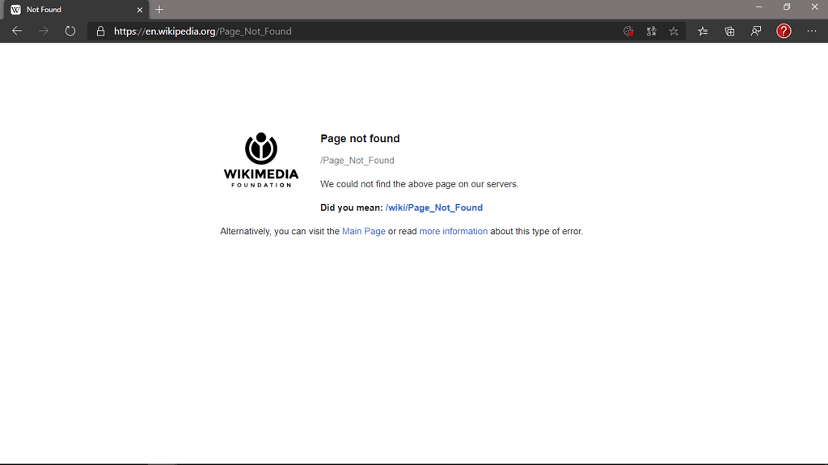The width and height of the screenshot is (828, 465).
Task: Visit the Main Page link
Action: 364,232
